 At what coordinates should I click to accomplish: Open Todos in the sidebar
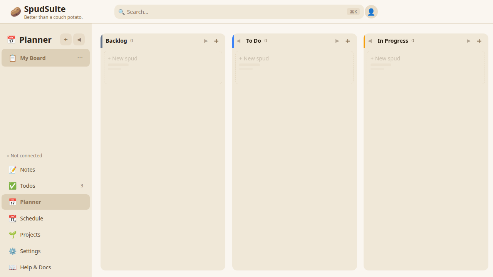coord(45,186)
